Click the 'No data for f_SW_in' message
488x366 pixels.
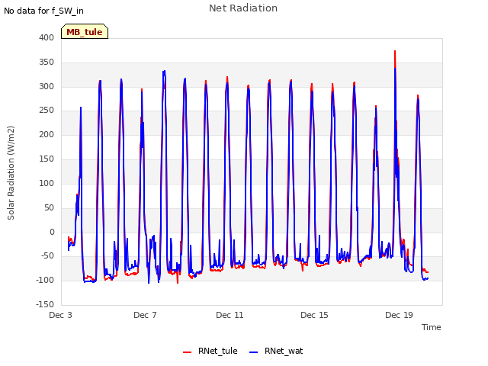[x=43, y=11]
